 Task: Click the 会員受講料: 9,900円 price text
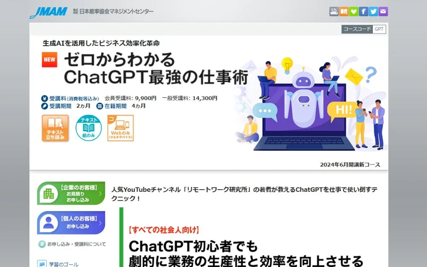[130, 98]
